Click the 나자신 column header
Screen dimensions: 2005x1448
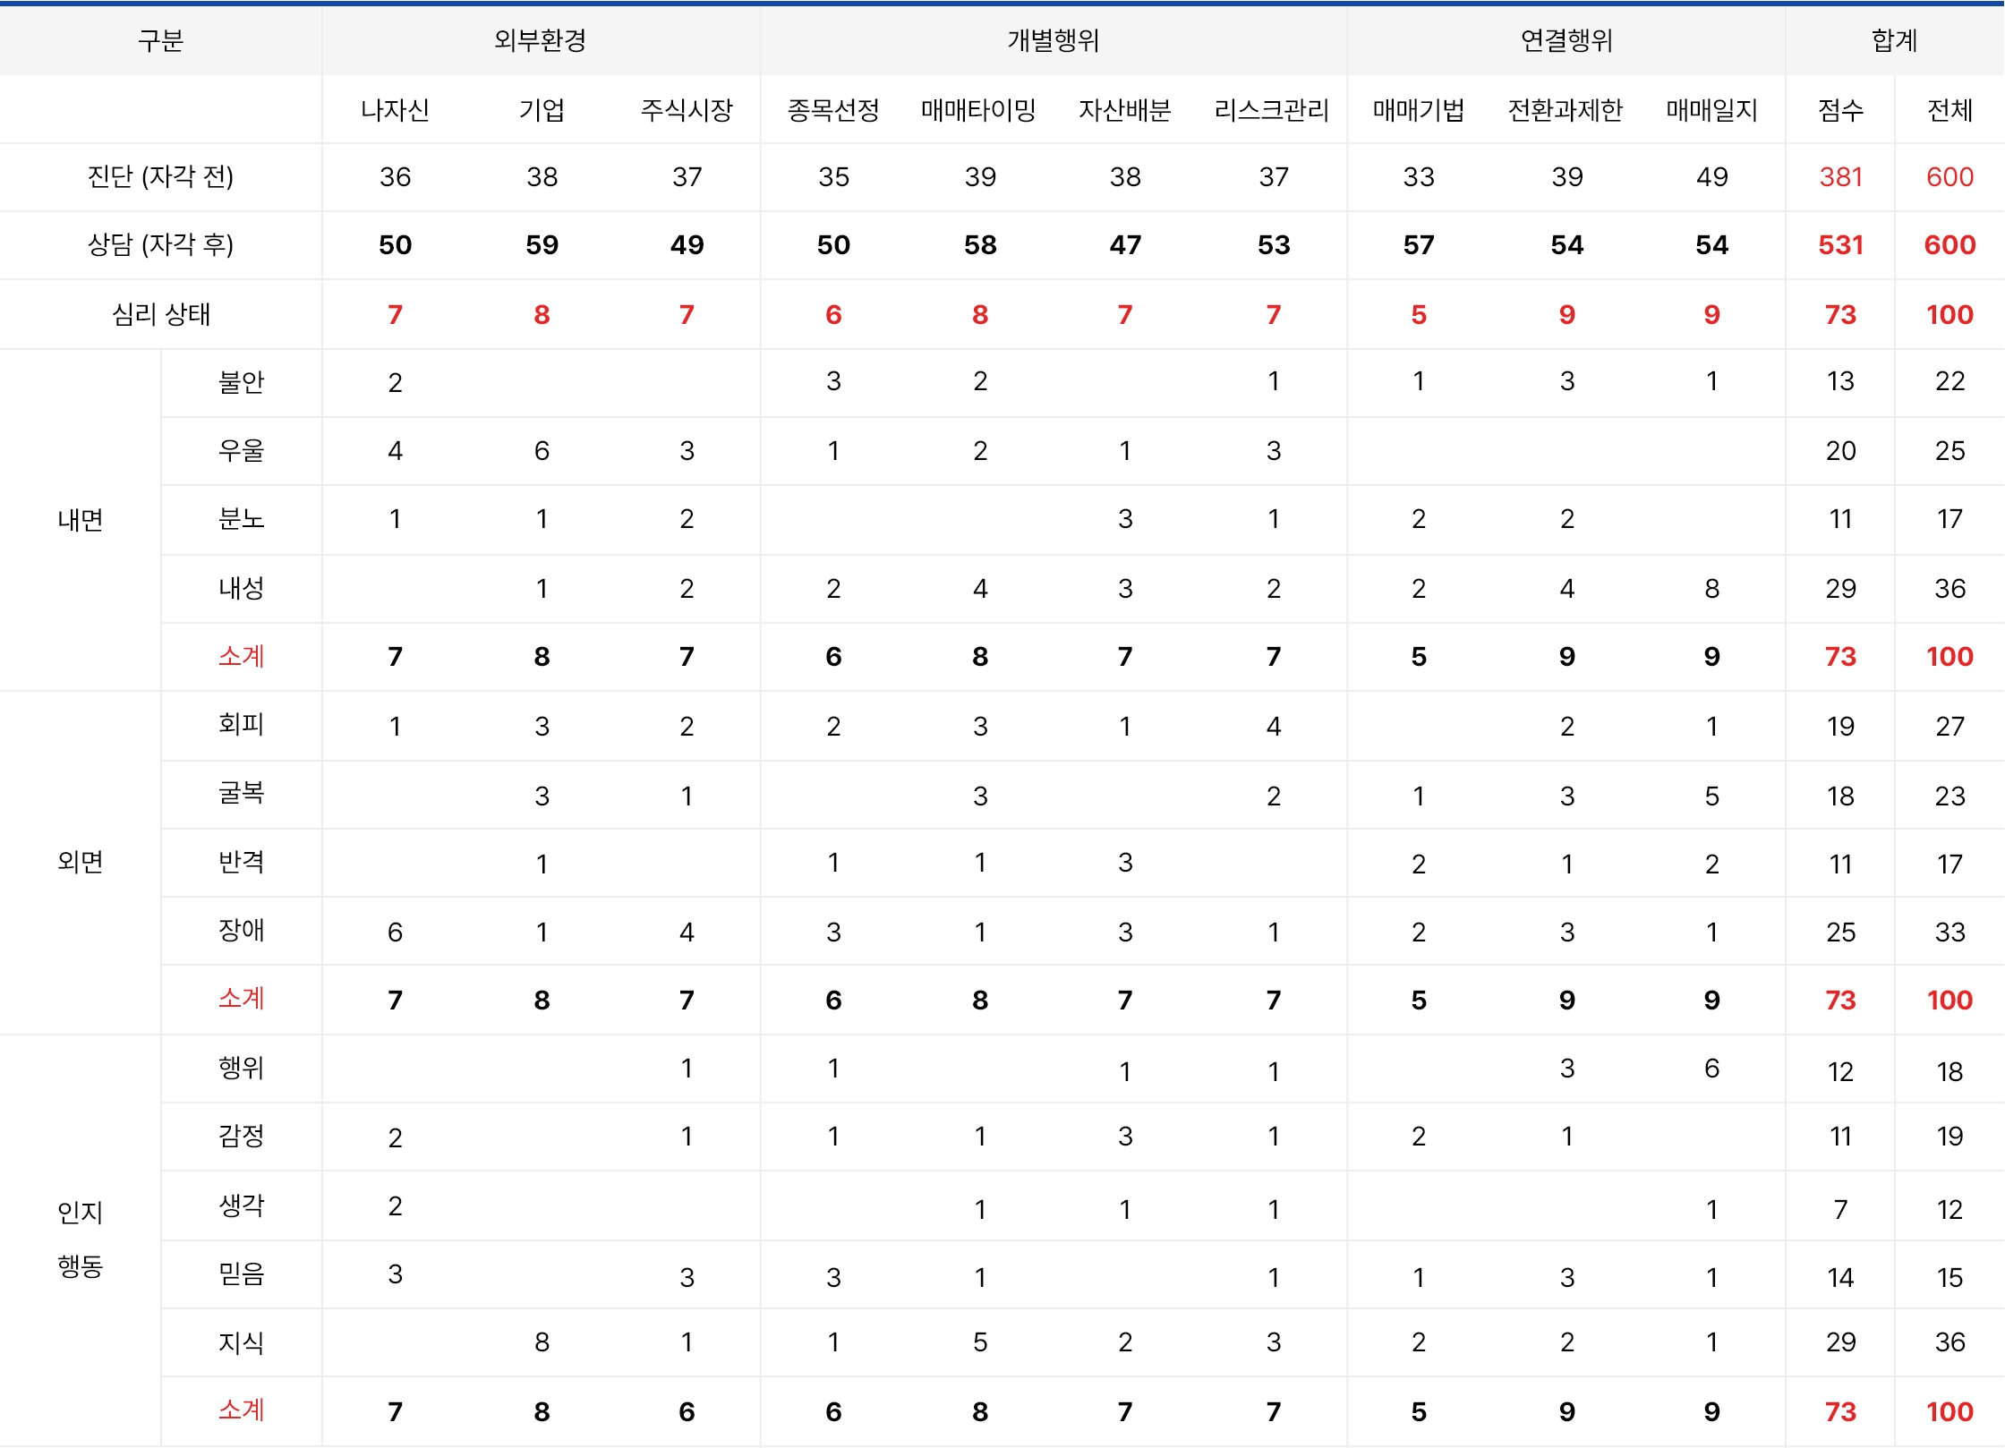tap(395, 110)
